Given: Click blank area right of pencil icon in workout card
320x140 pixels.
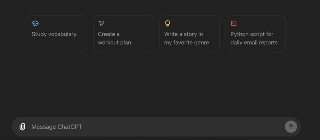Looking at the screenshot, I should point(131,23).
